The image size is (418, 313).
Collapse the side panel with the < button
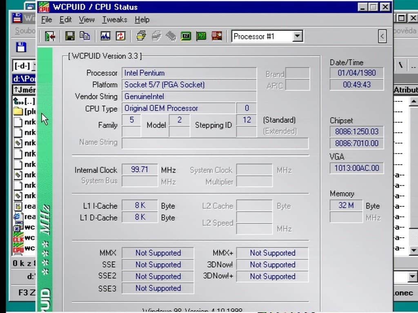(x=382, y=36)
